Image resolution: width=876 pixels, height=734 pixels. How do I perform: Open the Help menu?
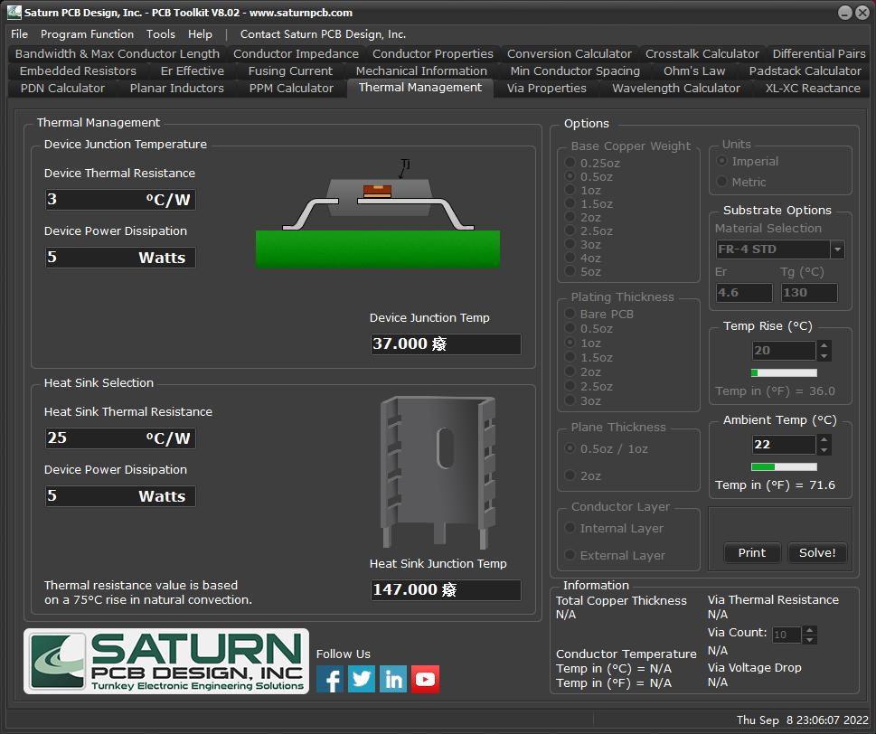(x=200, y=34)
